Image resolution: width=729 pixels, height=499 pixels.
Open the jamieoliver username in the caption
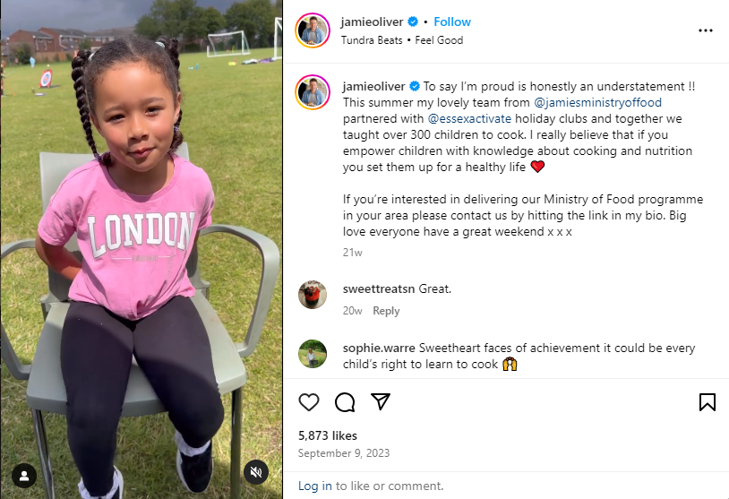tap(373, 87)
